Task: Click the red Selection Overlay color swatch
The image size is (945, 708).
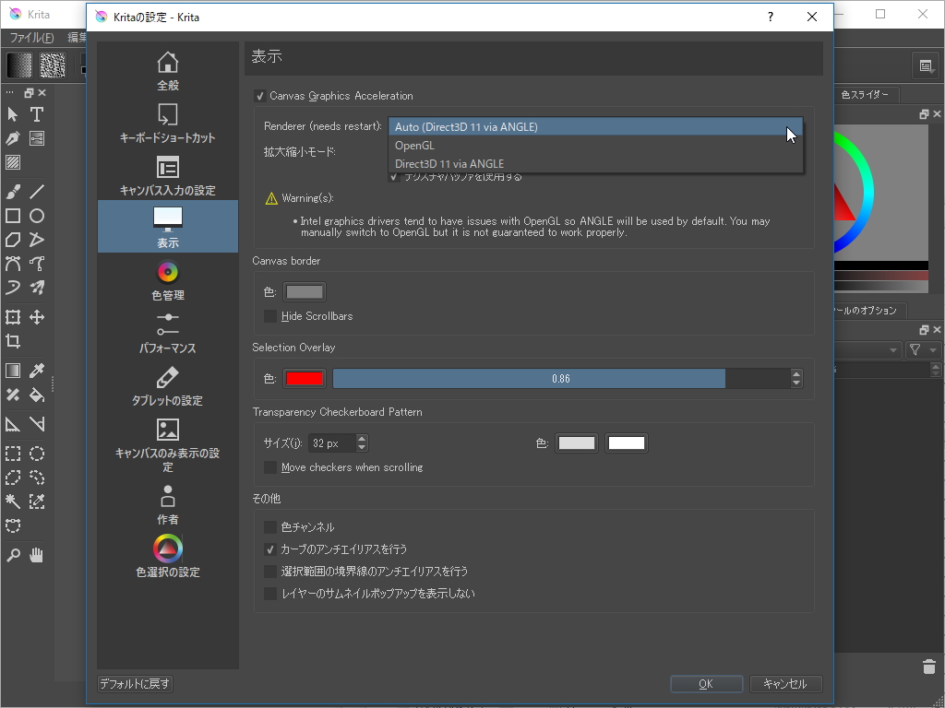Action: [305, 378]
